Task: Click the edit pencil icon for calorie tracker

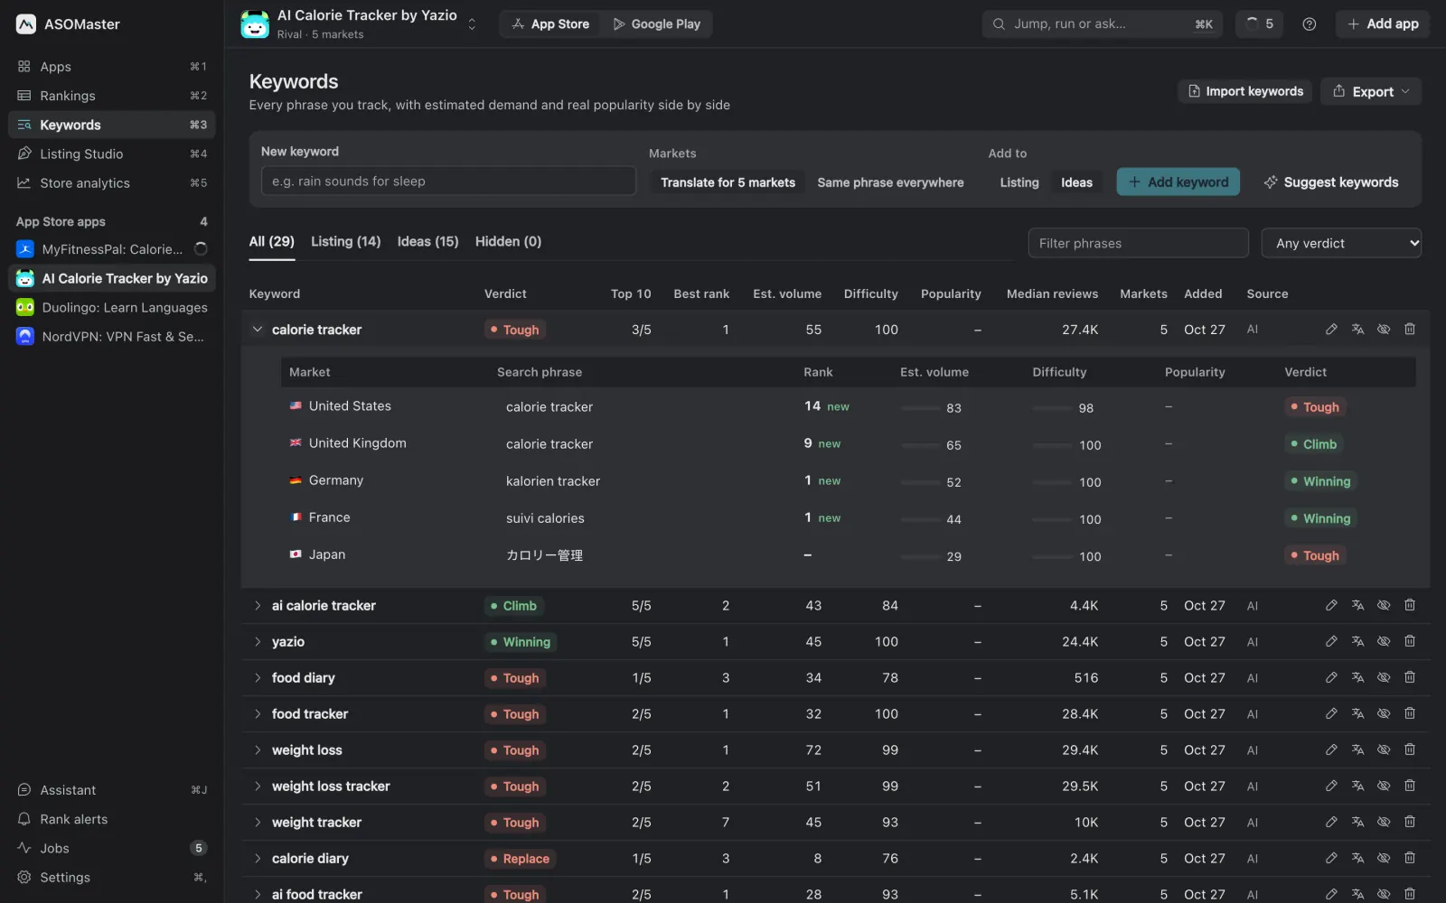Action: (1331, 330)
